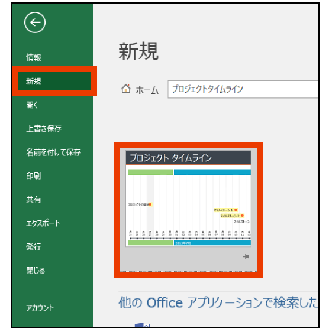
Task: Click the back arrow circle icon
Action: [35, 22]
